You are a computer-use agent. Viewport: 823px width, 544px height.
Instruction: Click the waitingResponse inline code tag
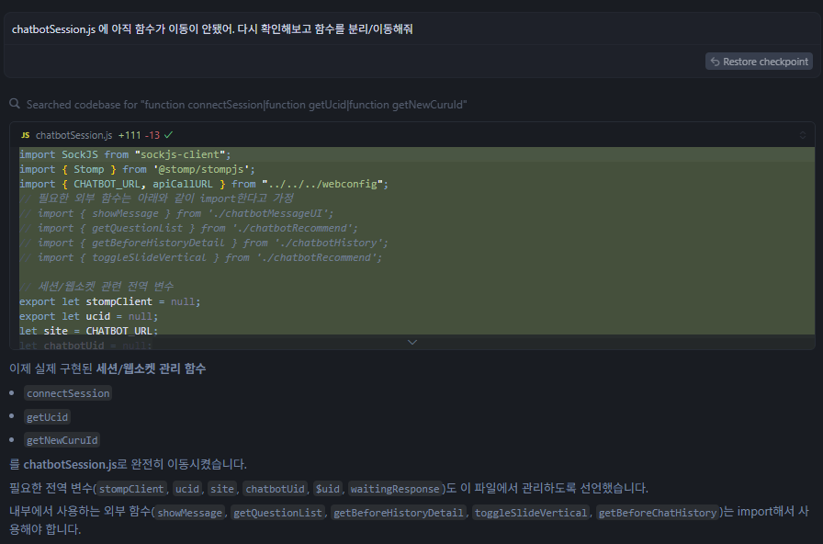395,488
